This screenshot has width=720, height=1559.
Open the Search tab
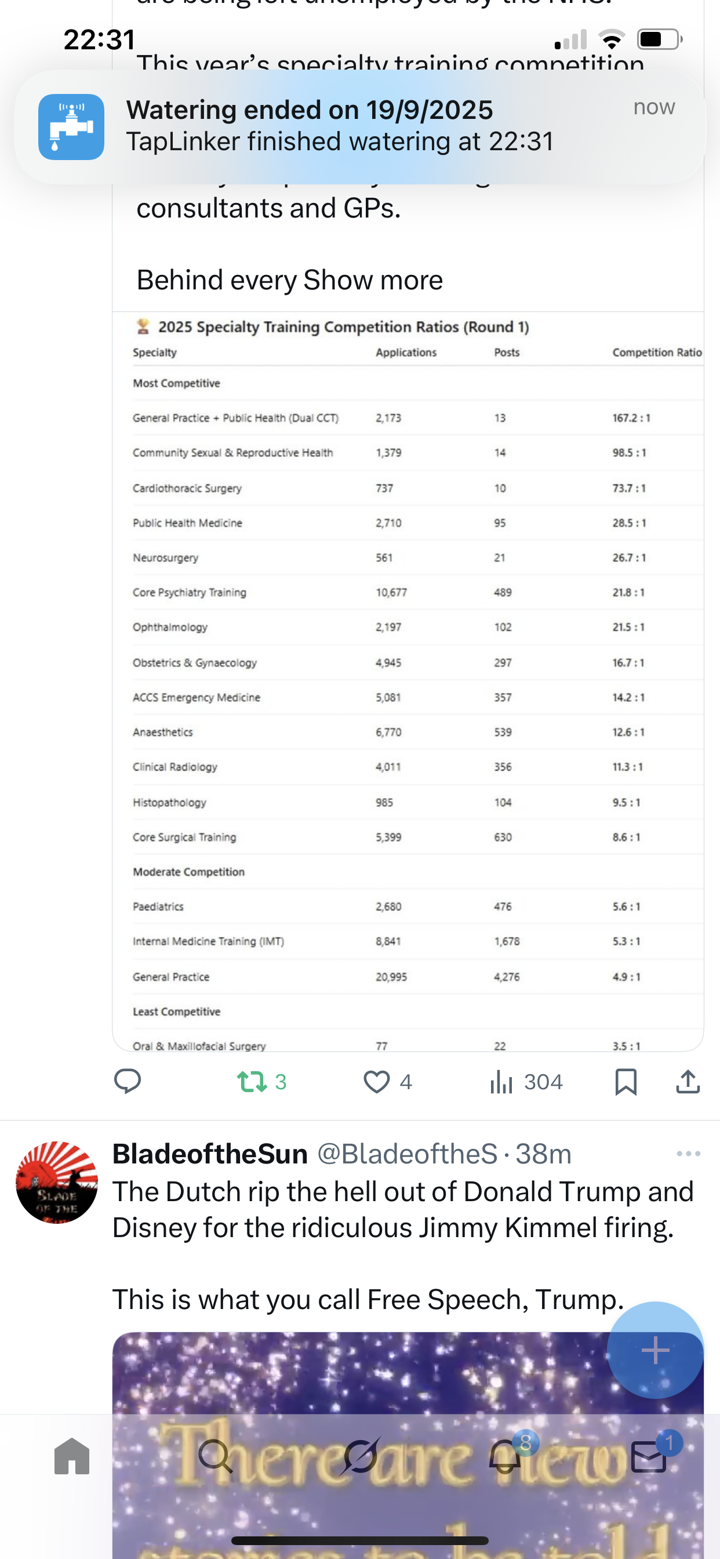coord(216,1456)
